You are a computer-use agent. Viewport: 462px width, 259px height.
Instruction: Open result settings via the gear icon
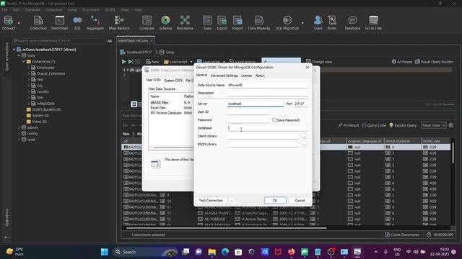point(450,125)
